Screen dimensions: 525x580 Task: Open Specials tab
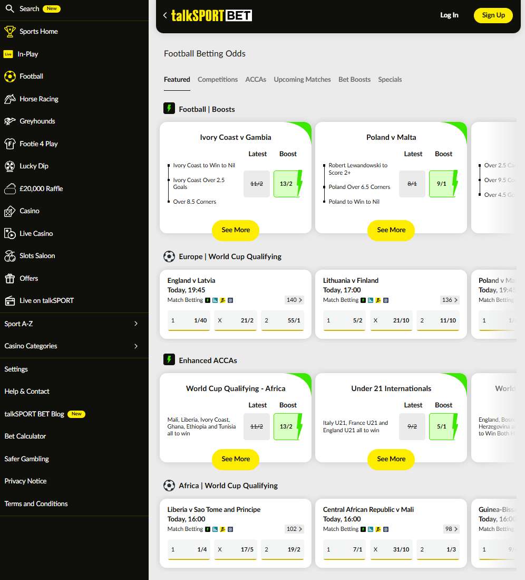390,80
